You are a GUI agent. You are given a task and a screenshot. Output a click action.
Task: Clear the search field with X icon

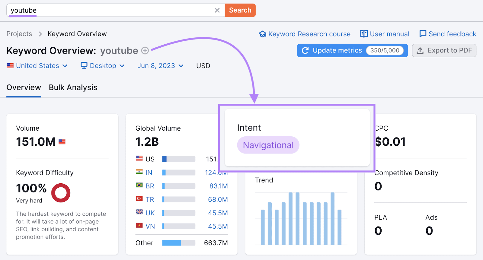217,10
